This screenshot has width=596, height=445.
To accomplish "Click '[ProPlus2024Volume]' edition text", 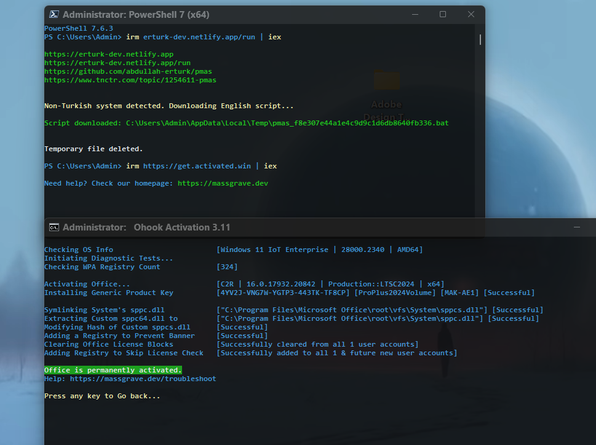I will (x=395, y=293).
